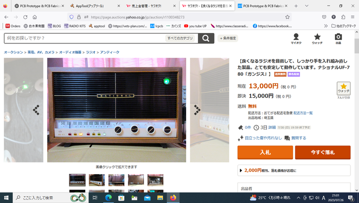Image resolution: width=359 pixels, height=203 pixels.
Task: Open Microsoft Edge from the taskbar
Action: point(108,198)
